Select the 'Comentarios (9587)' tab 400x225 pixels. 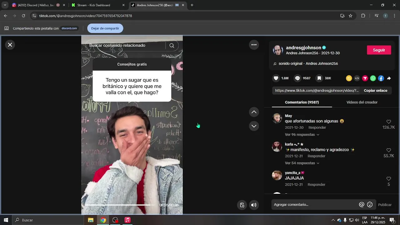[302, 102]
